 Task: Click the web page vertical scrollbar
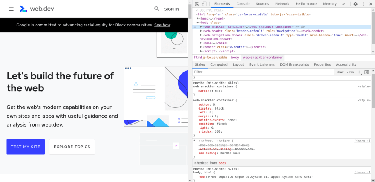190,11
